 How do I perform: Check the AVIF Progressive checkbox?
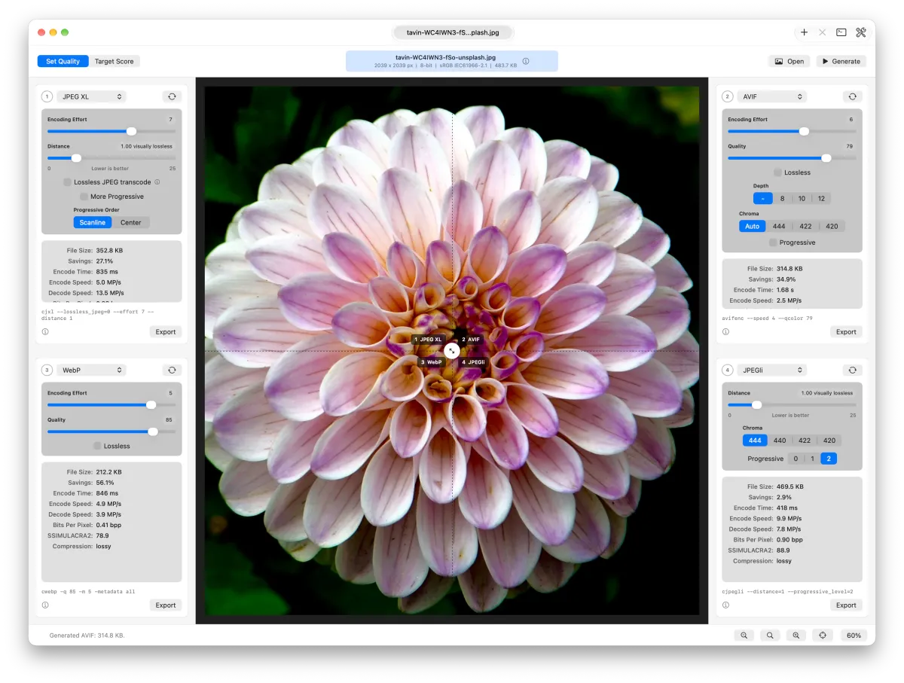[774, 242]
